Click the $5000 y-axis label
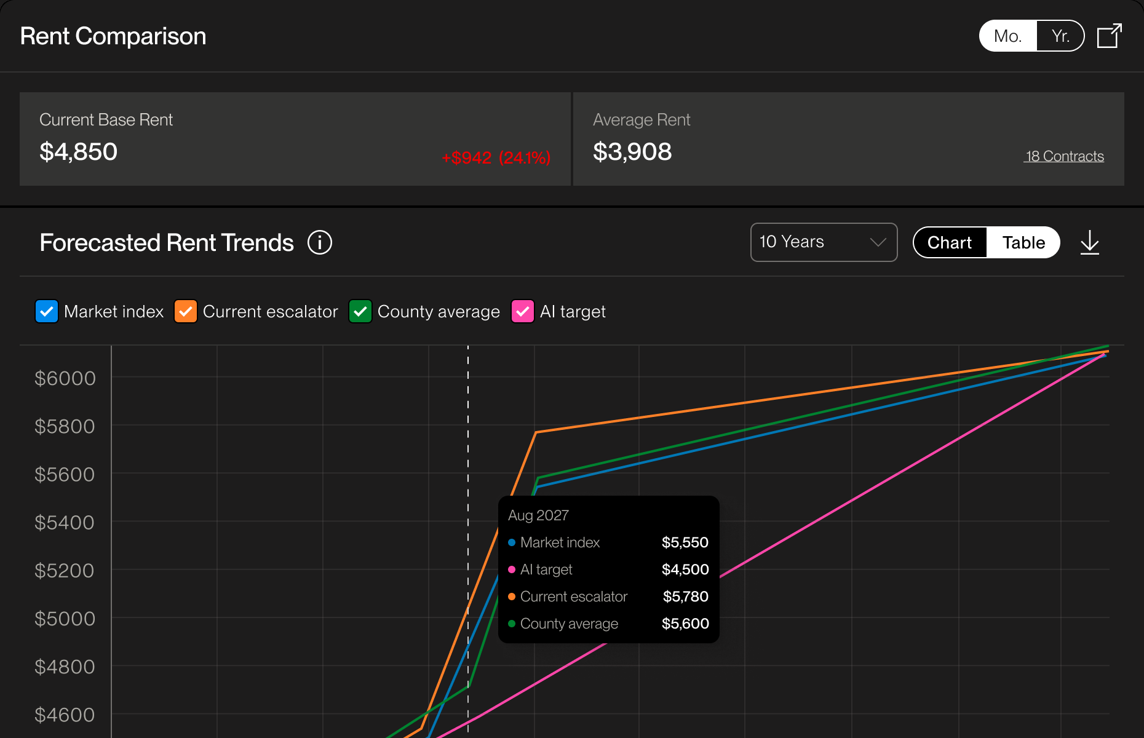The image size is (1144, 738). tap(65, 619)
